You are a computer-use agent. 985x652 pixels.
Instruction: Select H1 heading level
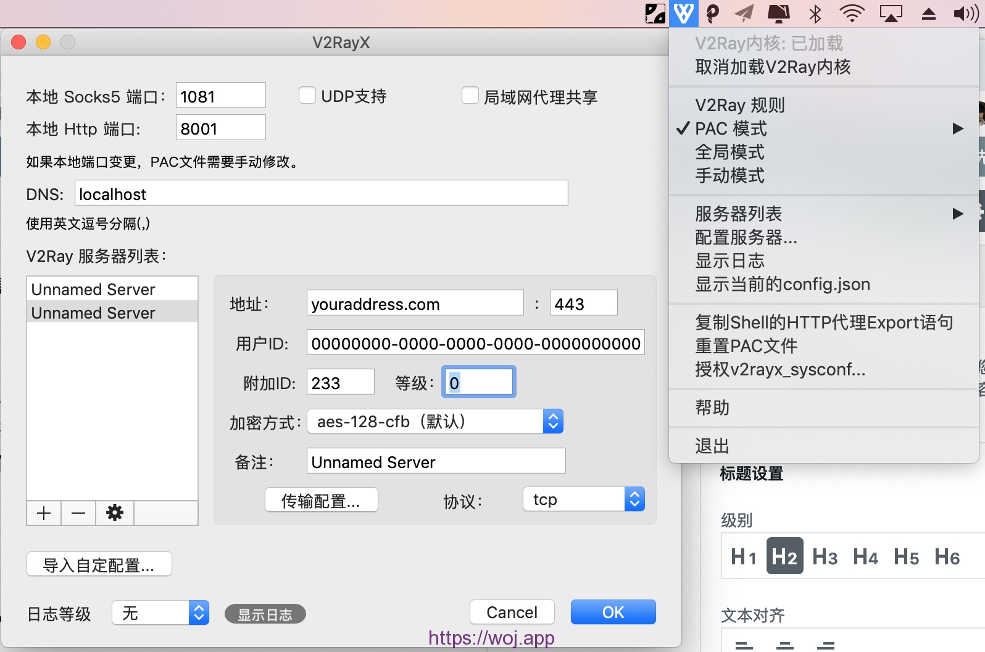(744, 557)
